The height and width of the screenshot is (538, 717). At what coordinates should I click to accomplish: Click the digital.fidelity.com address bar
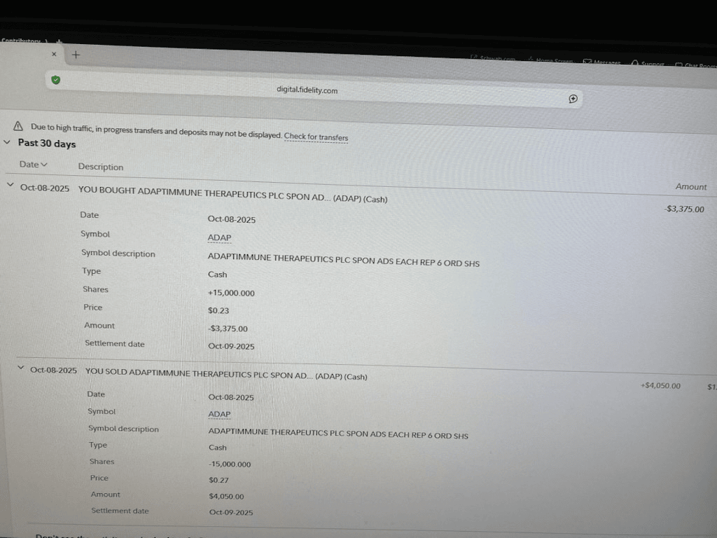(x=314, y=90)
